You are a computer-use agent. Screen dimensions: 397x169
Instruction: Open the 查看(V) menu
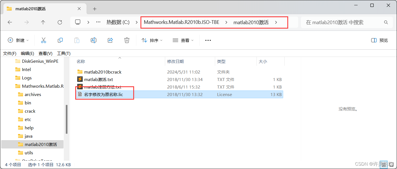[x=46, y=54]
